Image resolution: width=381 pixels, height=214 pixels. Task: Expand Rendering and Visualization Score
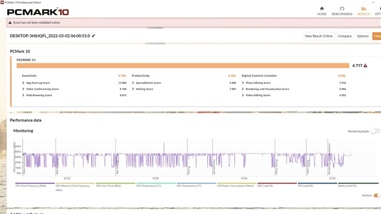point(243,89)
